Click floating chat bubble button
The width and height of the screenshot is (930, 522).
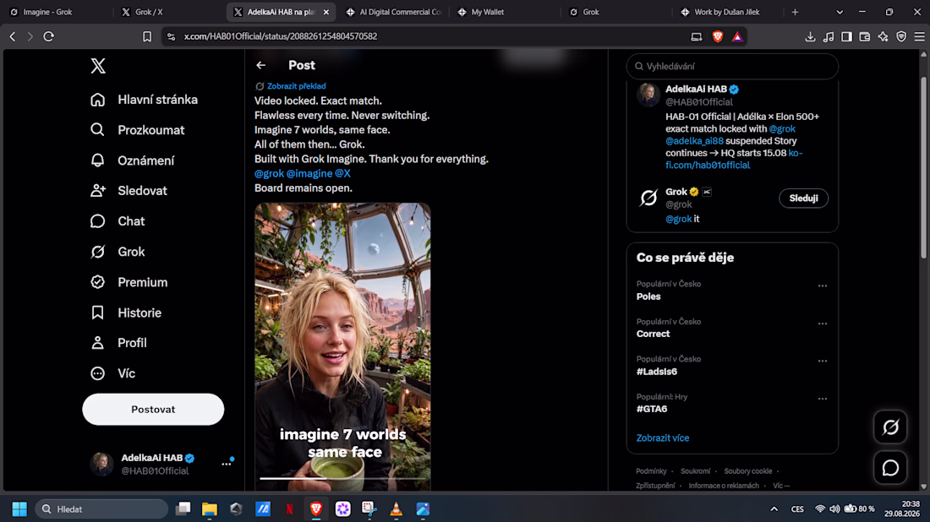(x=890, y=467)
